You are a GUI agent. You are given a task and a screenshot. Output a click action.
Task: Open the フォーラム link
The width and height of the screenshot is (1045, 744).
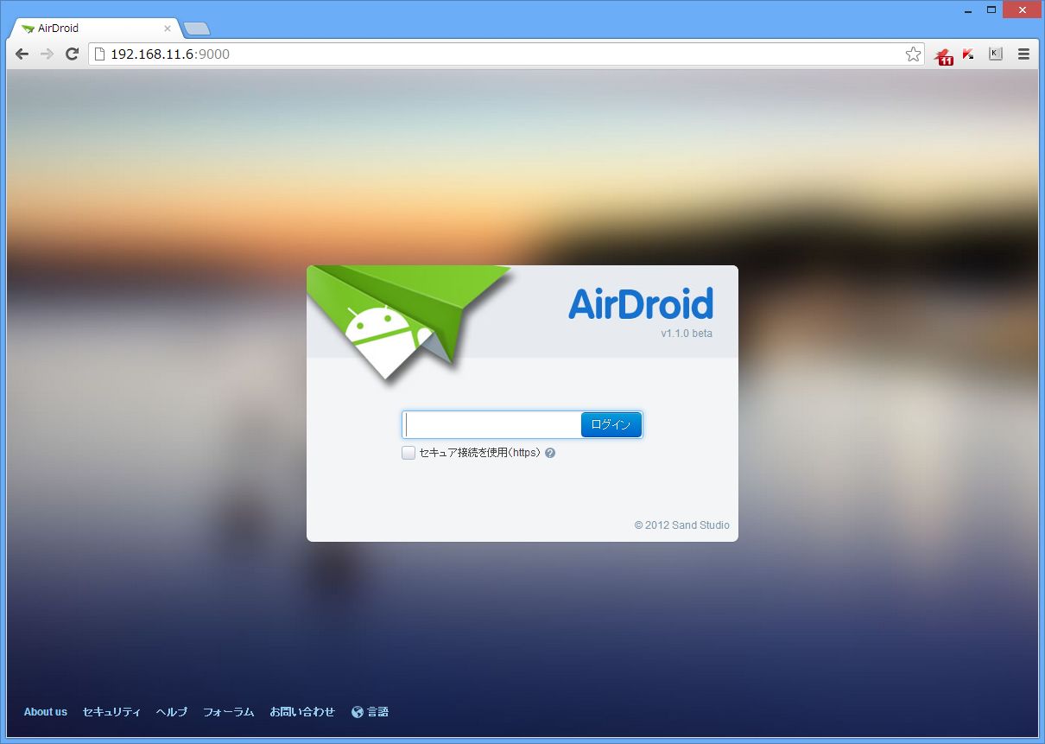click(228, 712)
